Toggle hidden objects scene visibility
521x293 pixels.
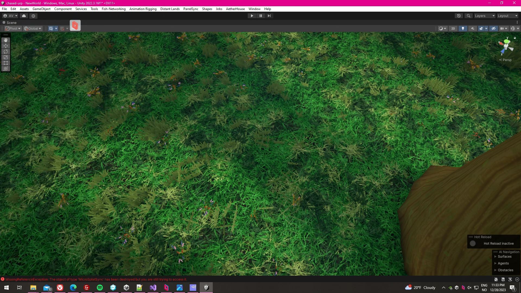point(494,28)
